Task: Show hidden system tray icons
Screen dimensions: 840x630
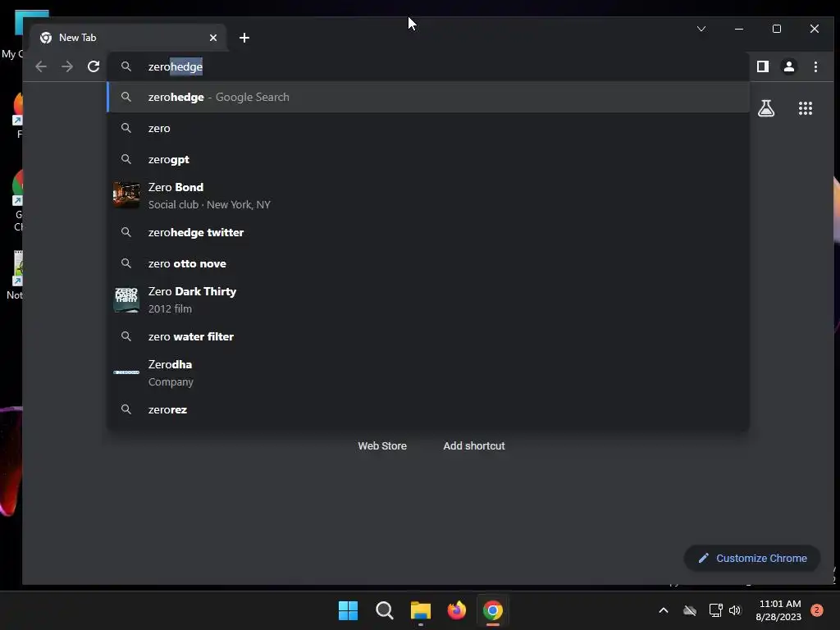Action: pos(663,610)
